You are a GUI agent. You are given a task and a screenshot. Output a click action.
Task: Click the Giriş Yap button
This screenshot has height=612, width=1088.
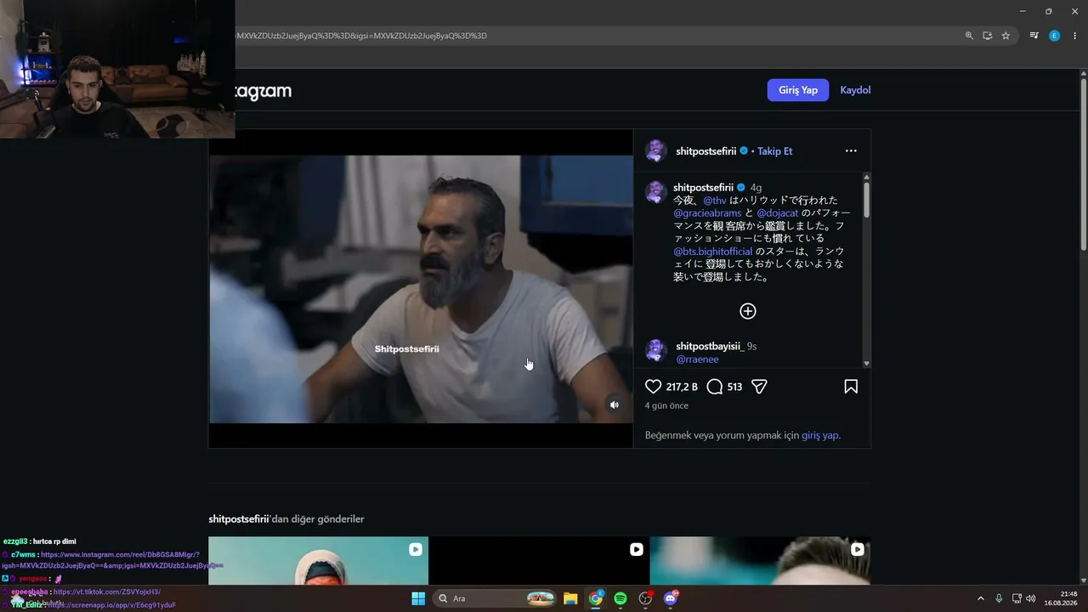pos(798,90)
